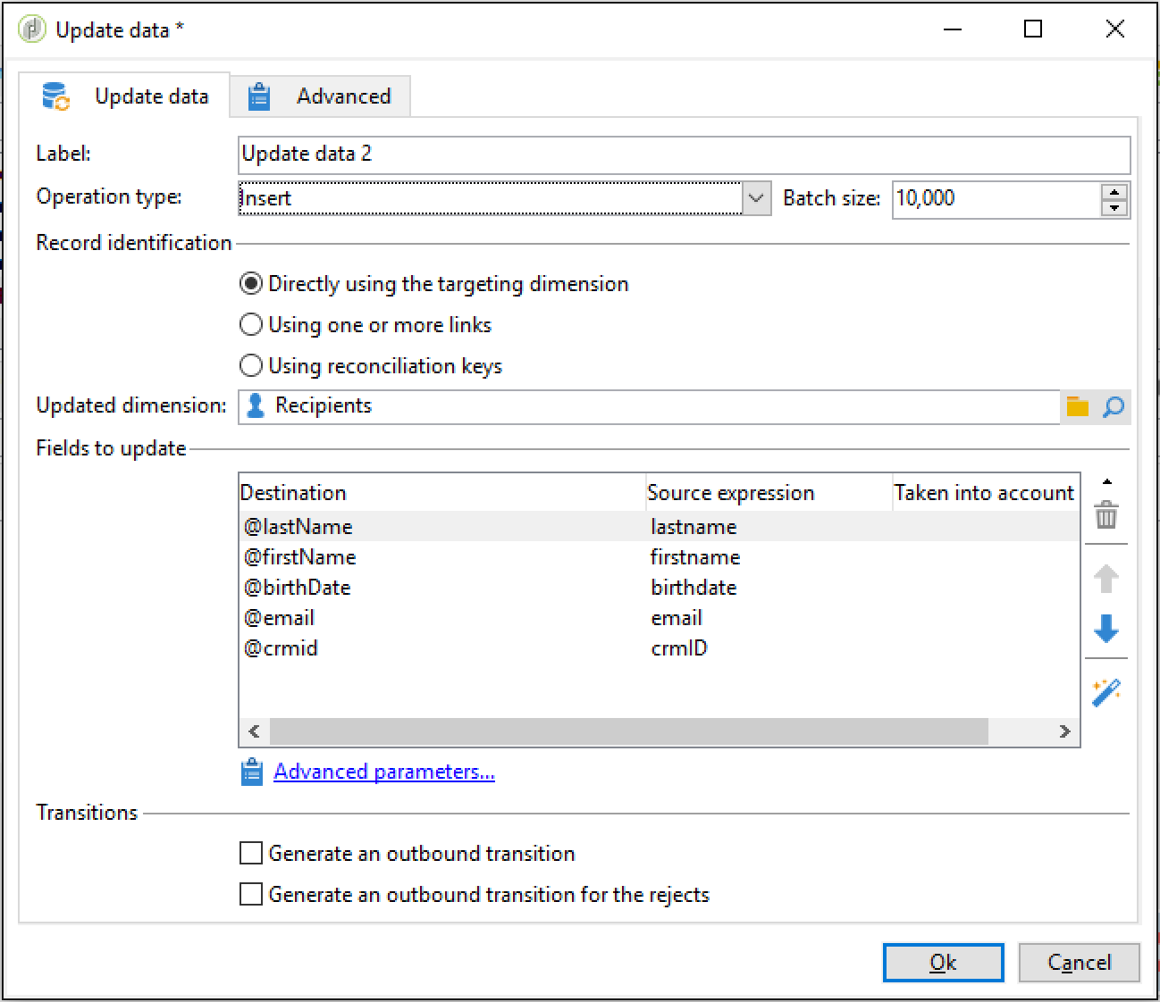Click the trash icon to delete selected field

1106,515
